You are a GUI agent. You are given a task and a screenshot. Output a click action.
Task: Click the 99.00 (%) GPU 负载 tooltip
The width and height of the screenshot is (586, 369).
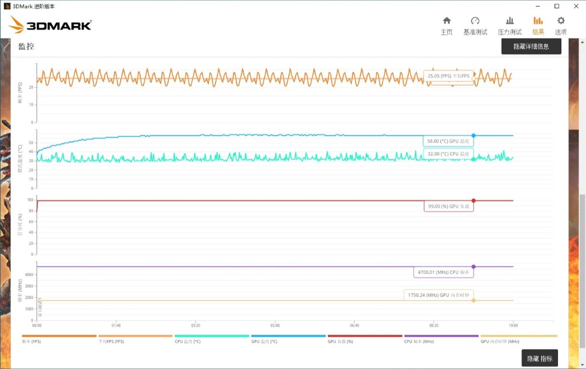click(x=449, y=206)
